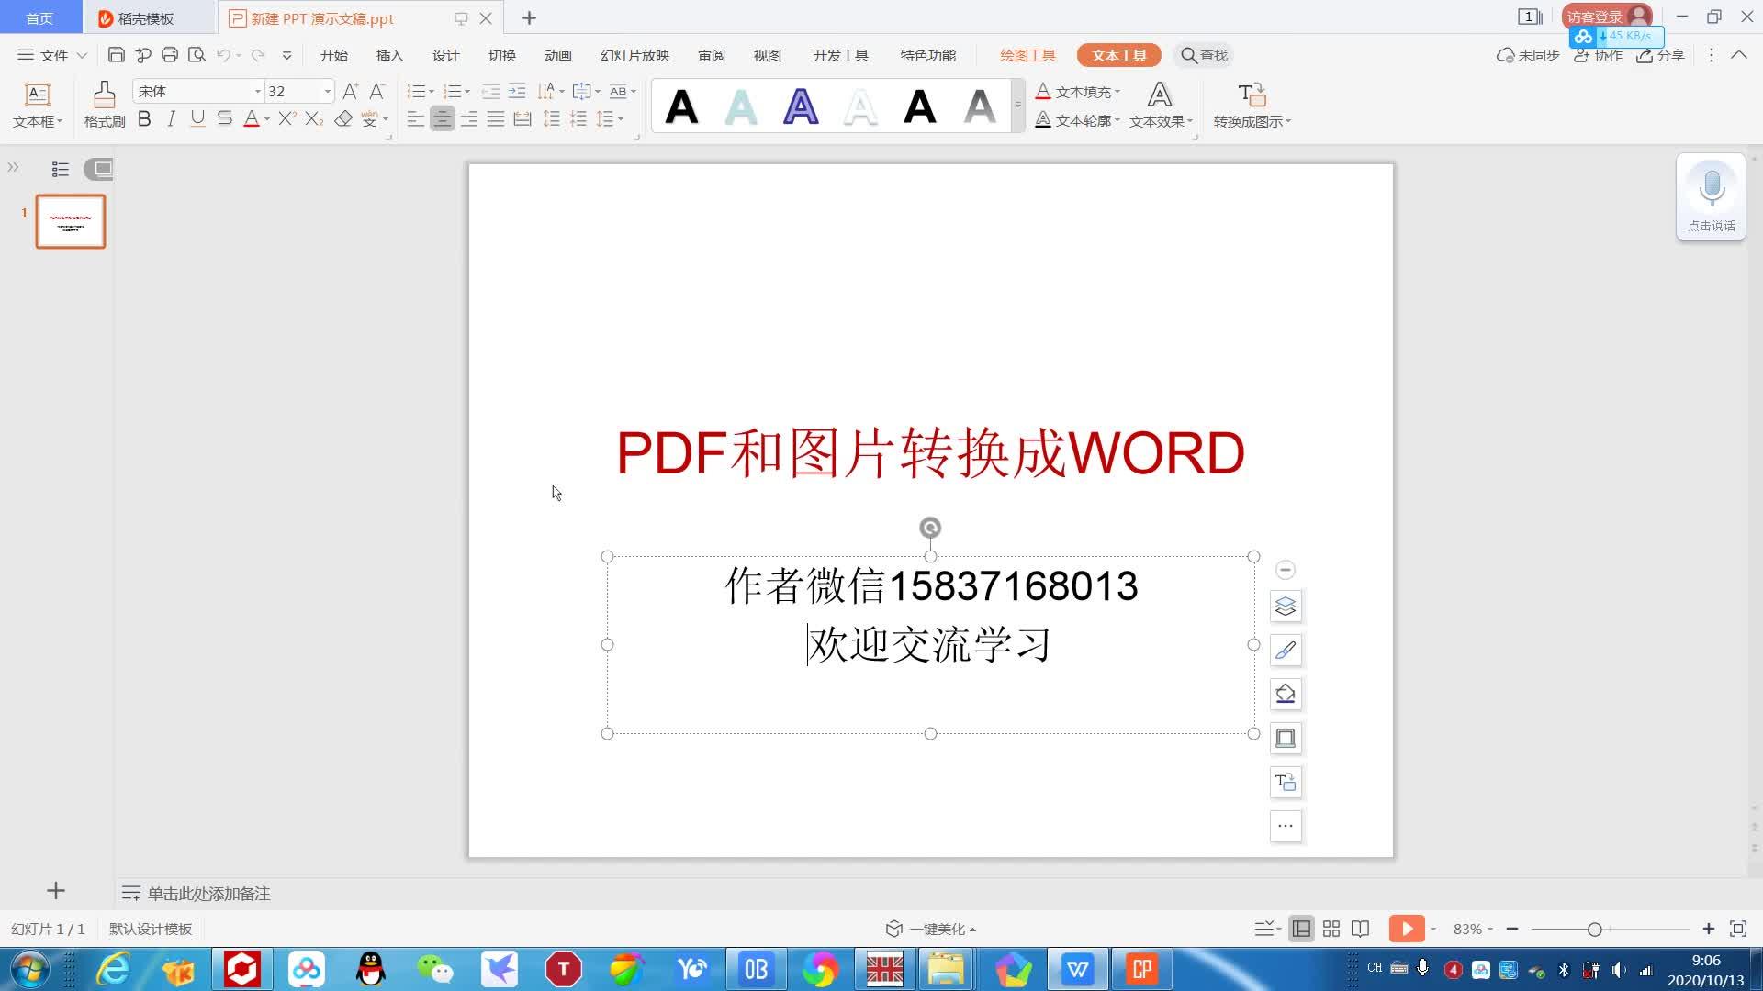Screen dimensions: 1763x991
Task: Click the 一键美化 button
Action: [x=930, y=929]
